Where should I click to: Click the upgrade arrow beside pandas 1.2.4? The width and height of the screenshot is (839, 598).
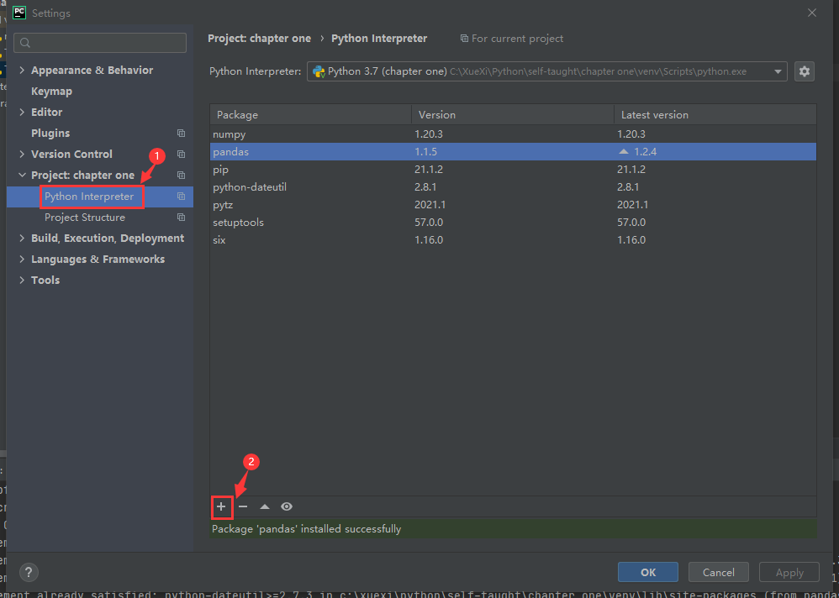pyautogui.click(x=623, y=152)
